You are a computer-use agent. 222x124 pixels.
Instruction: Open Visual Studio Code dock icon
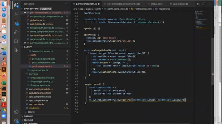coord(4,37)
